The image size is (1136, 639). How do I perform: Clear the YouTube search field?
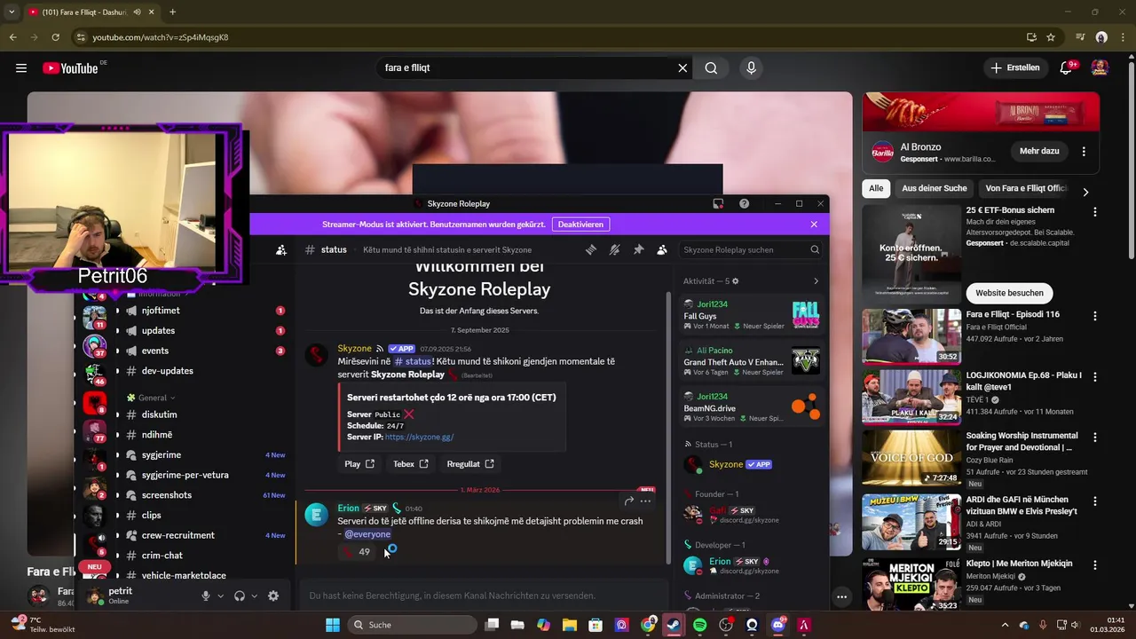coord(682,68)
